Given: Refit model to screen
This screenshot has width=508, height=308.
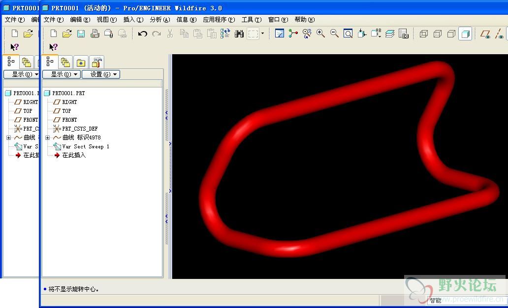Looking at the screenshot, I should [x=348, y=34].
